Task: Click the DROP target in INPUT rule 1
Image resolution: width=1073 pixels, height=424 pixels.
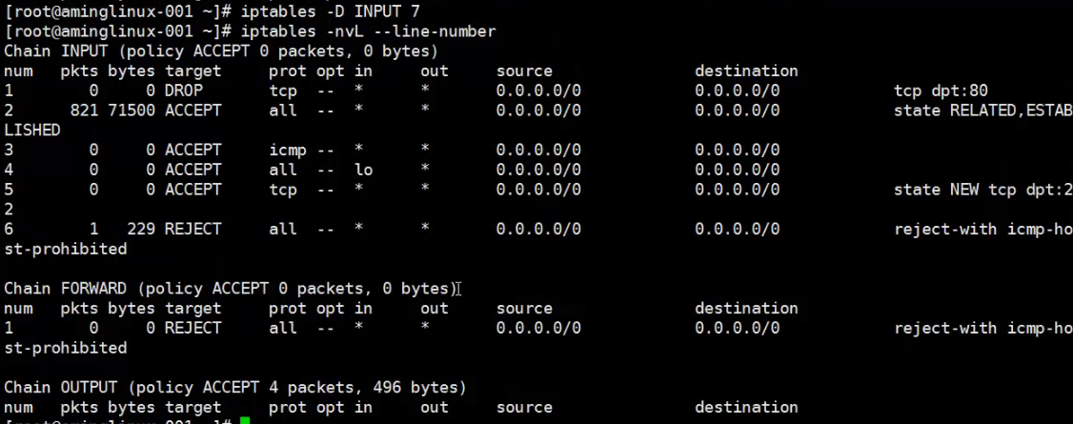Action: coord(183,91)
